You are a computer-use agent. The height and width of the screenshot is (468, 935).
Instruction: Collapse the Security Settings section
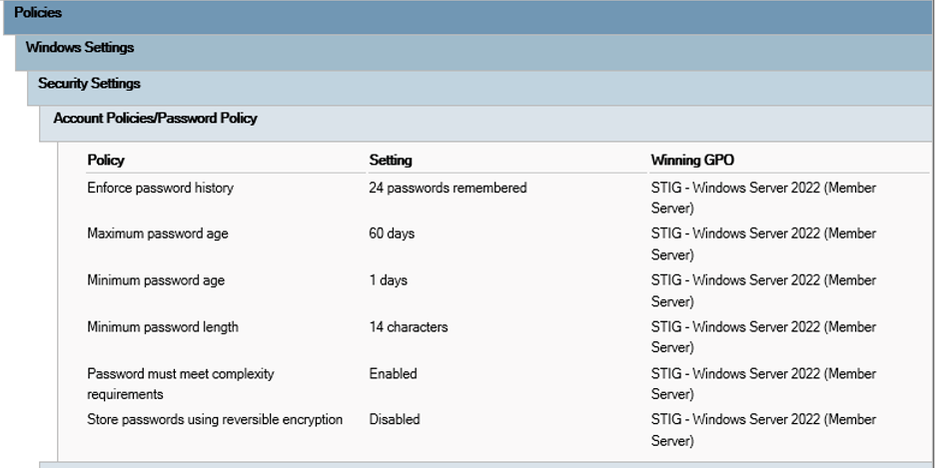[480, 88]
